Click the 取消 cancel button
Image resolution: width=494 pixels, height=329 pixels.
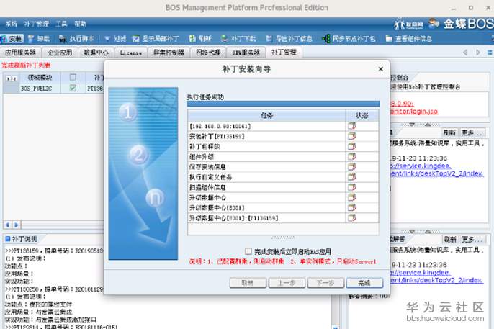tap(248, 283)
